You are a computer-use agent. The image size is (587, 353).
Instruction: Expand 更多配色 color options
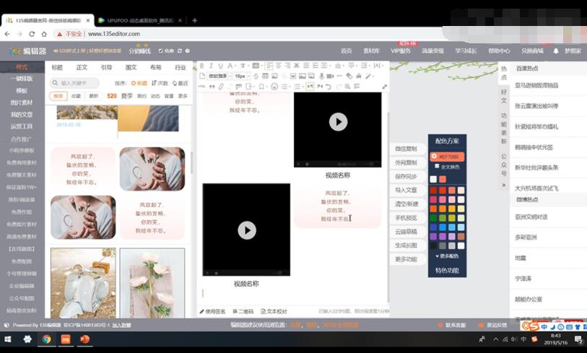click(x=447, y=256)
